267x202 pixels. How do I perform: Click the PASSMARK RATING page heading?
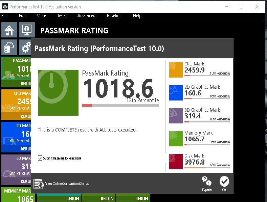pyautogui.click(x=74, y=31)
